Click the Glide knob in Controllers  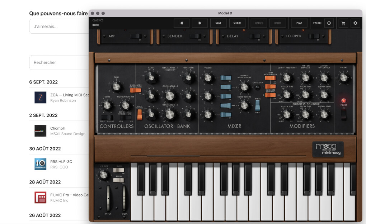107,106
